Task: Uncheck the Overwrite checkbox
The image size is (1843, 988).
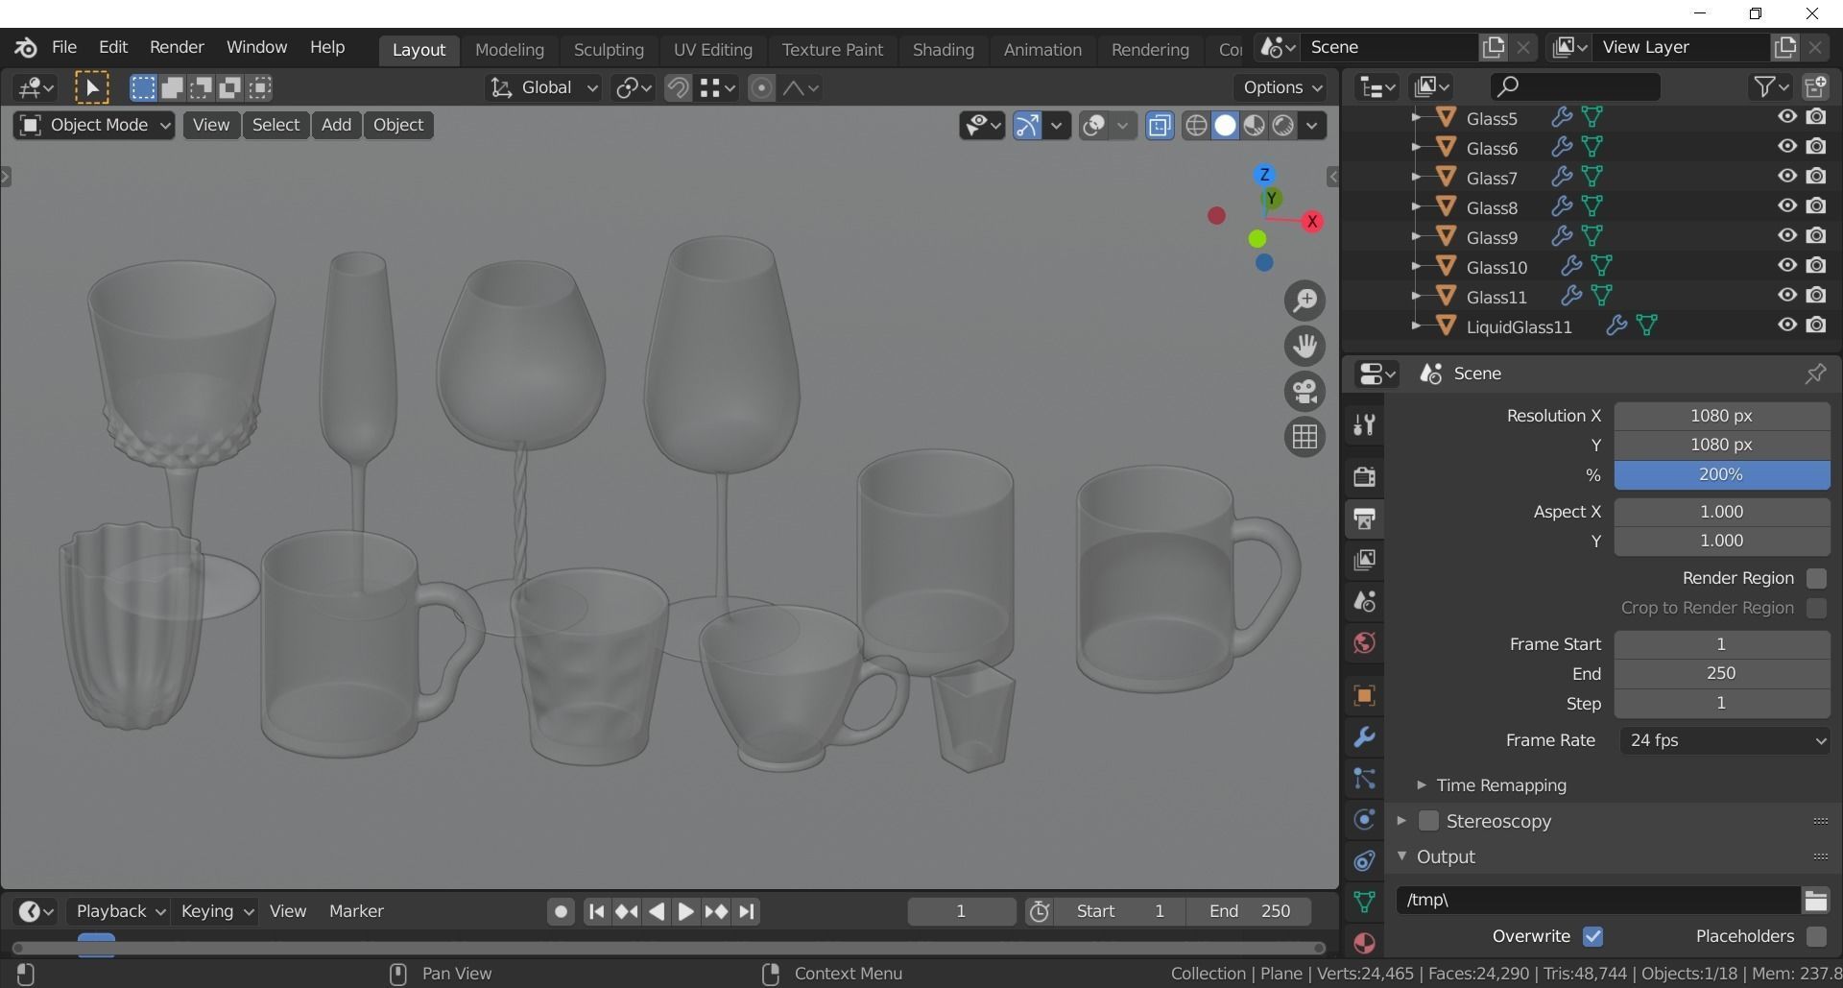Action: point(1593,936)
